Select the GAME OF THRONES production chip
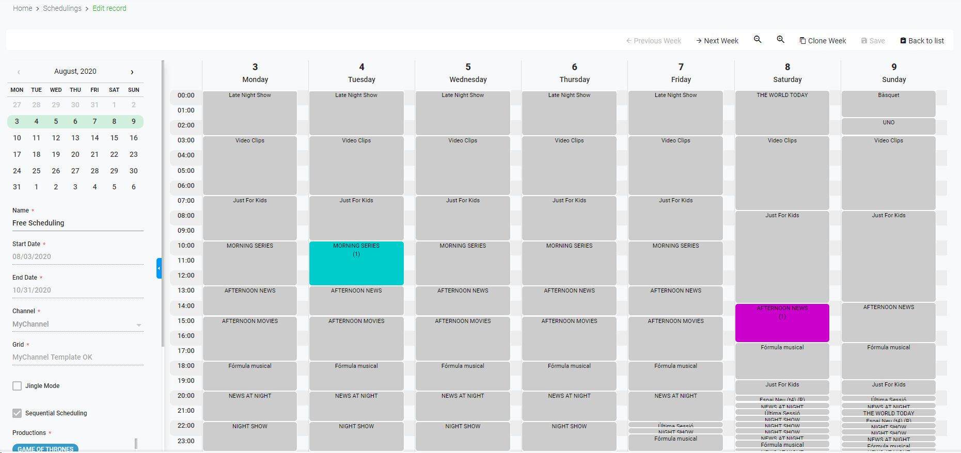This screenshot has height=453, width=961. coord(45,448)
